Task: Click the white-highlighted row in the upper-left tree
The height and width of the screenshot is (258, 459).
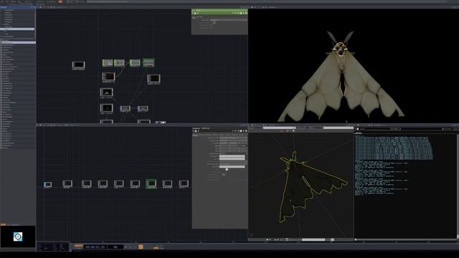Action: [x=17, y=29]
